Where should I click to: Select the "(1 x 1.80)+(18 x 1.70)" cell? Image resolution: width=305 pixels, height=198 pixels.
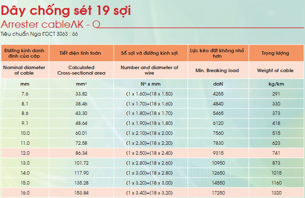pos(149,113)
